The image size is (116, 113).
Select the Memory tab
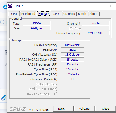43,13
